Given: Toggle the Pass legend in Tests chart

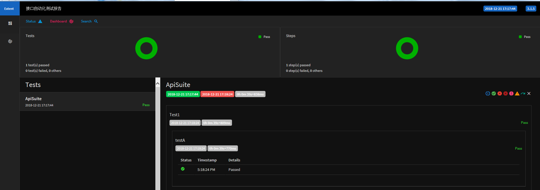Looking at the screenshot, I should (264, 37).
